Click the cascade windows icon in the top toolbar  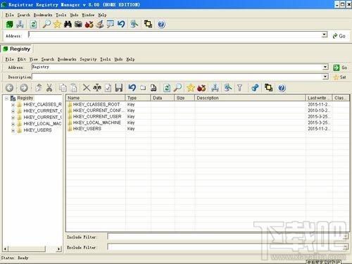coord(148,24)
